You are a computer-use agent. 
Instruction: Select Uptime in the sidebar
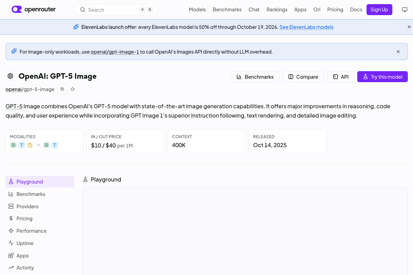(x=40, y=243)
